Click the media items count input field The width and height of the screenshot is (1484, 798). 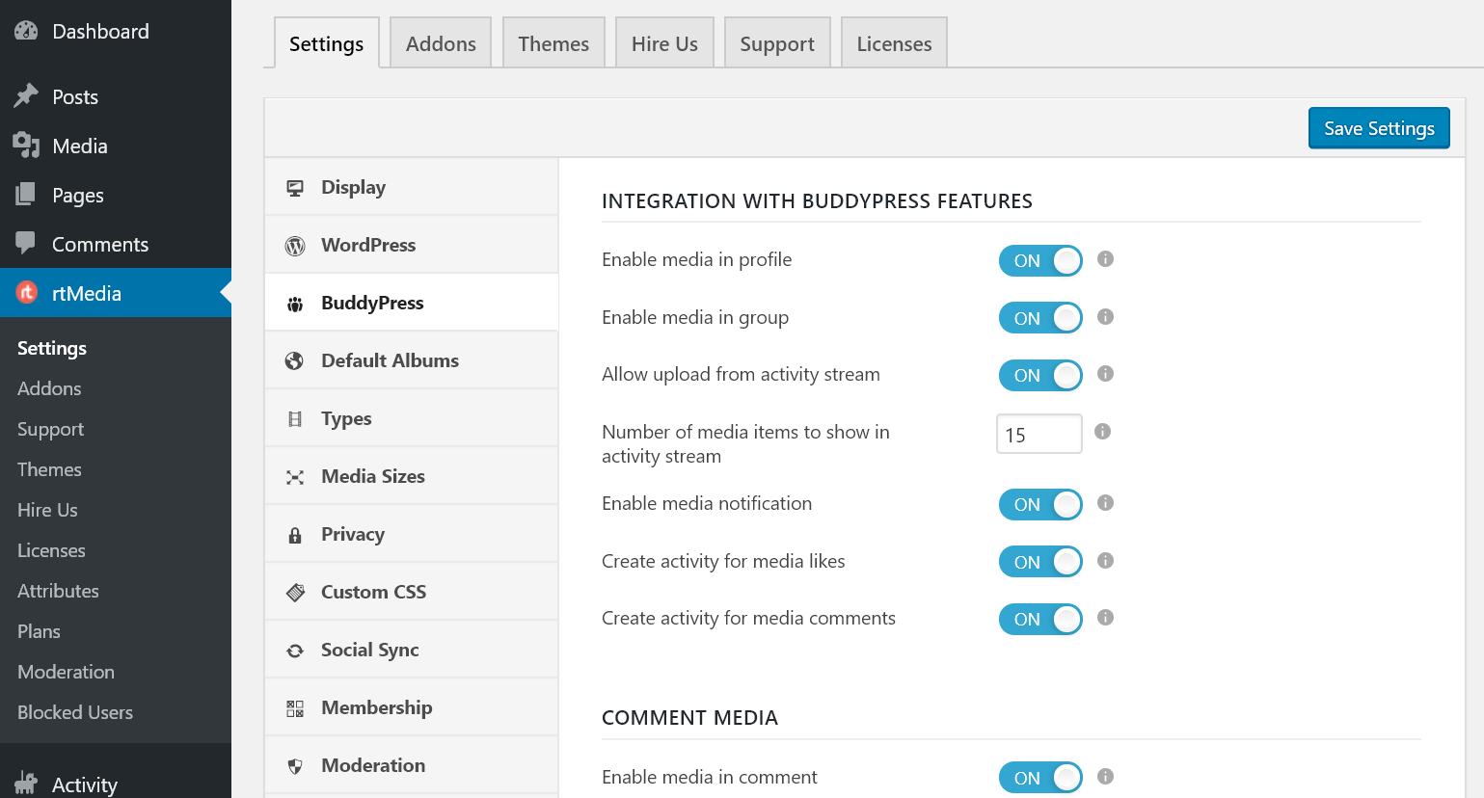click(x=1039, y=434)
